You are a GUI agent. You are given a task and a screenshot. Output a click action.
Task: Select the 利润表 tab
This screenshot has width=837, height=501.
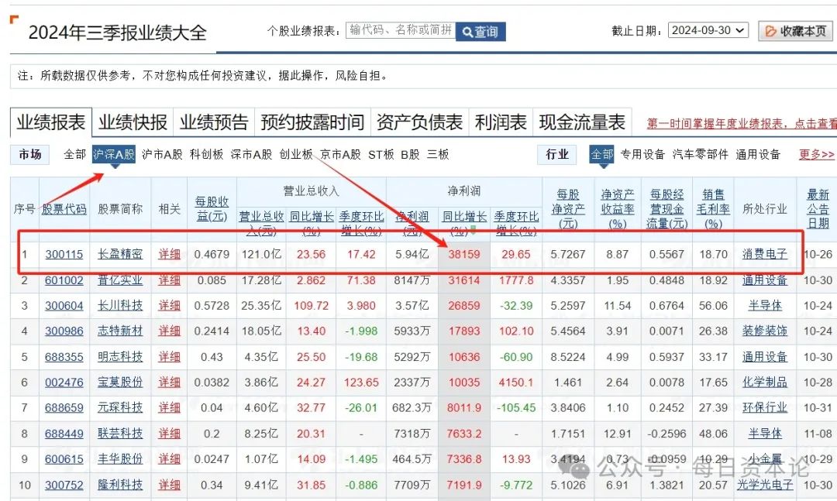pos(501,122)
